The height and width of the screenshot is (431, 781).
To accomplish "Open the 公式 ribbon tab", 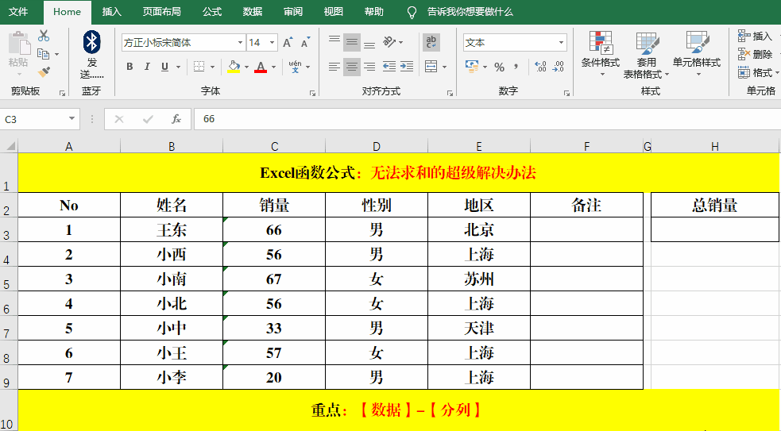I will coord(212,12).
